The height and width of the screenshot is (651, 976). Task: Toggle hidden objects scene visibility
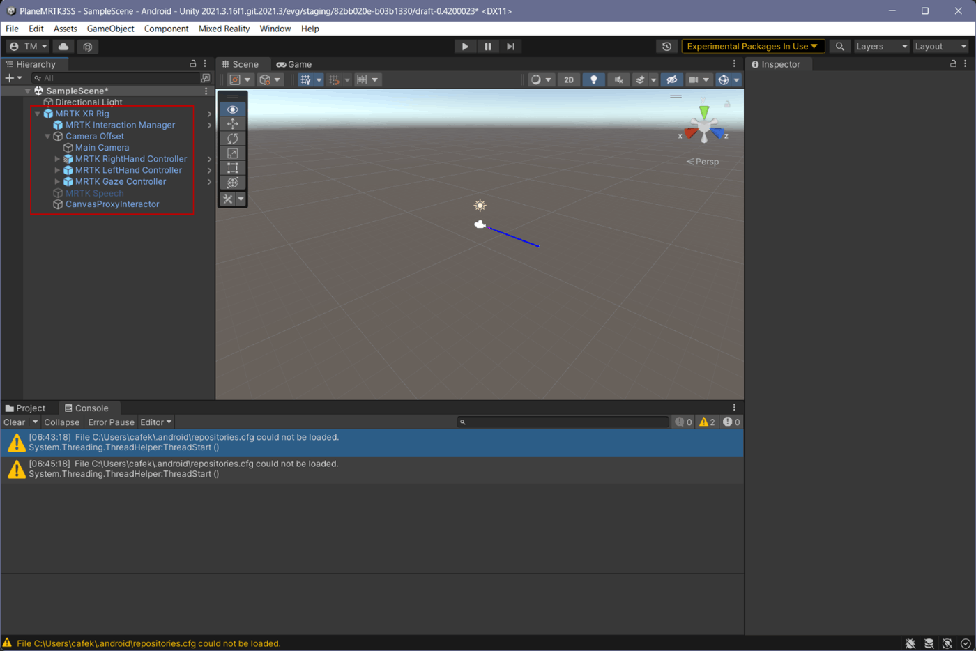(671, 80)
